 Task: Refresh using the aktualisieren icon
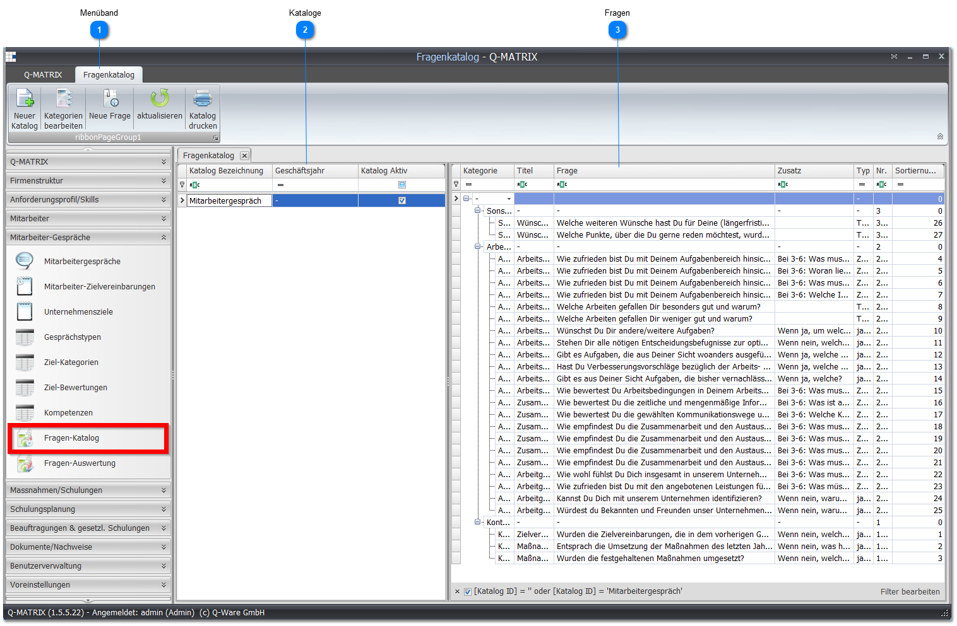coord(160,98)
